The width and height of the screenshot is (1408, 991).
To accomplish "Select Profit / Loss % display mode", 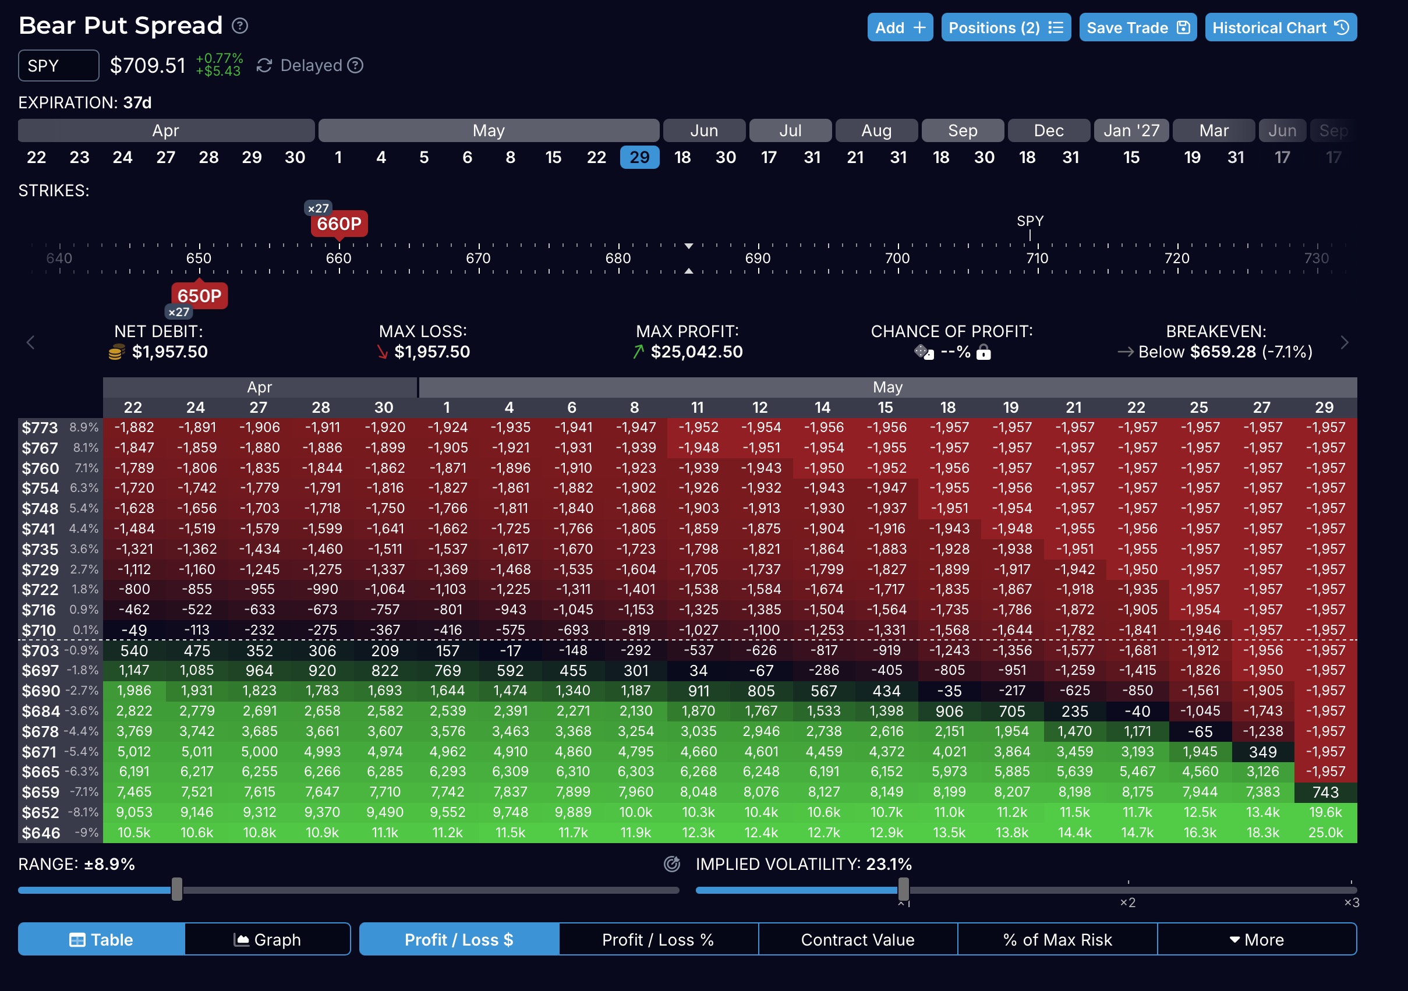I will 657,940.
